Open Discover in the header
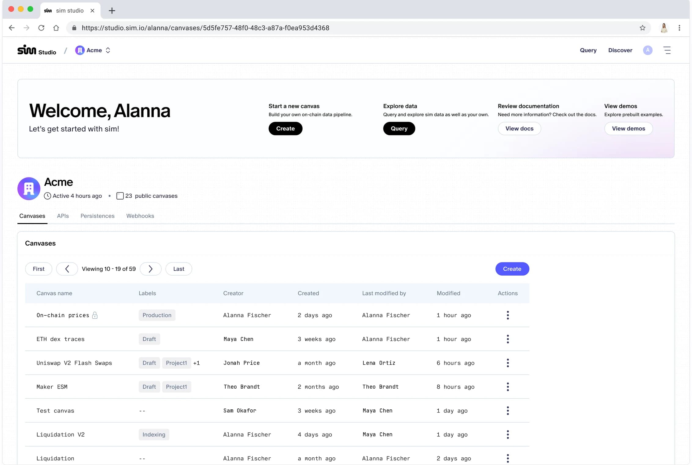The width and height of the screenshot is (692, 465). (620, 50)
